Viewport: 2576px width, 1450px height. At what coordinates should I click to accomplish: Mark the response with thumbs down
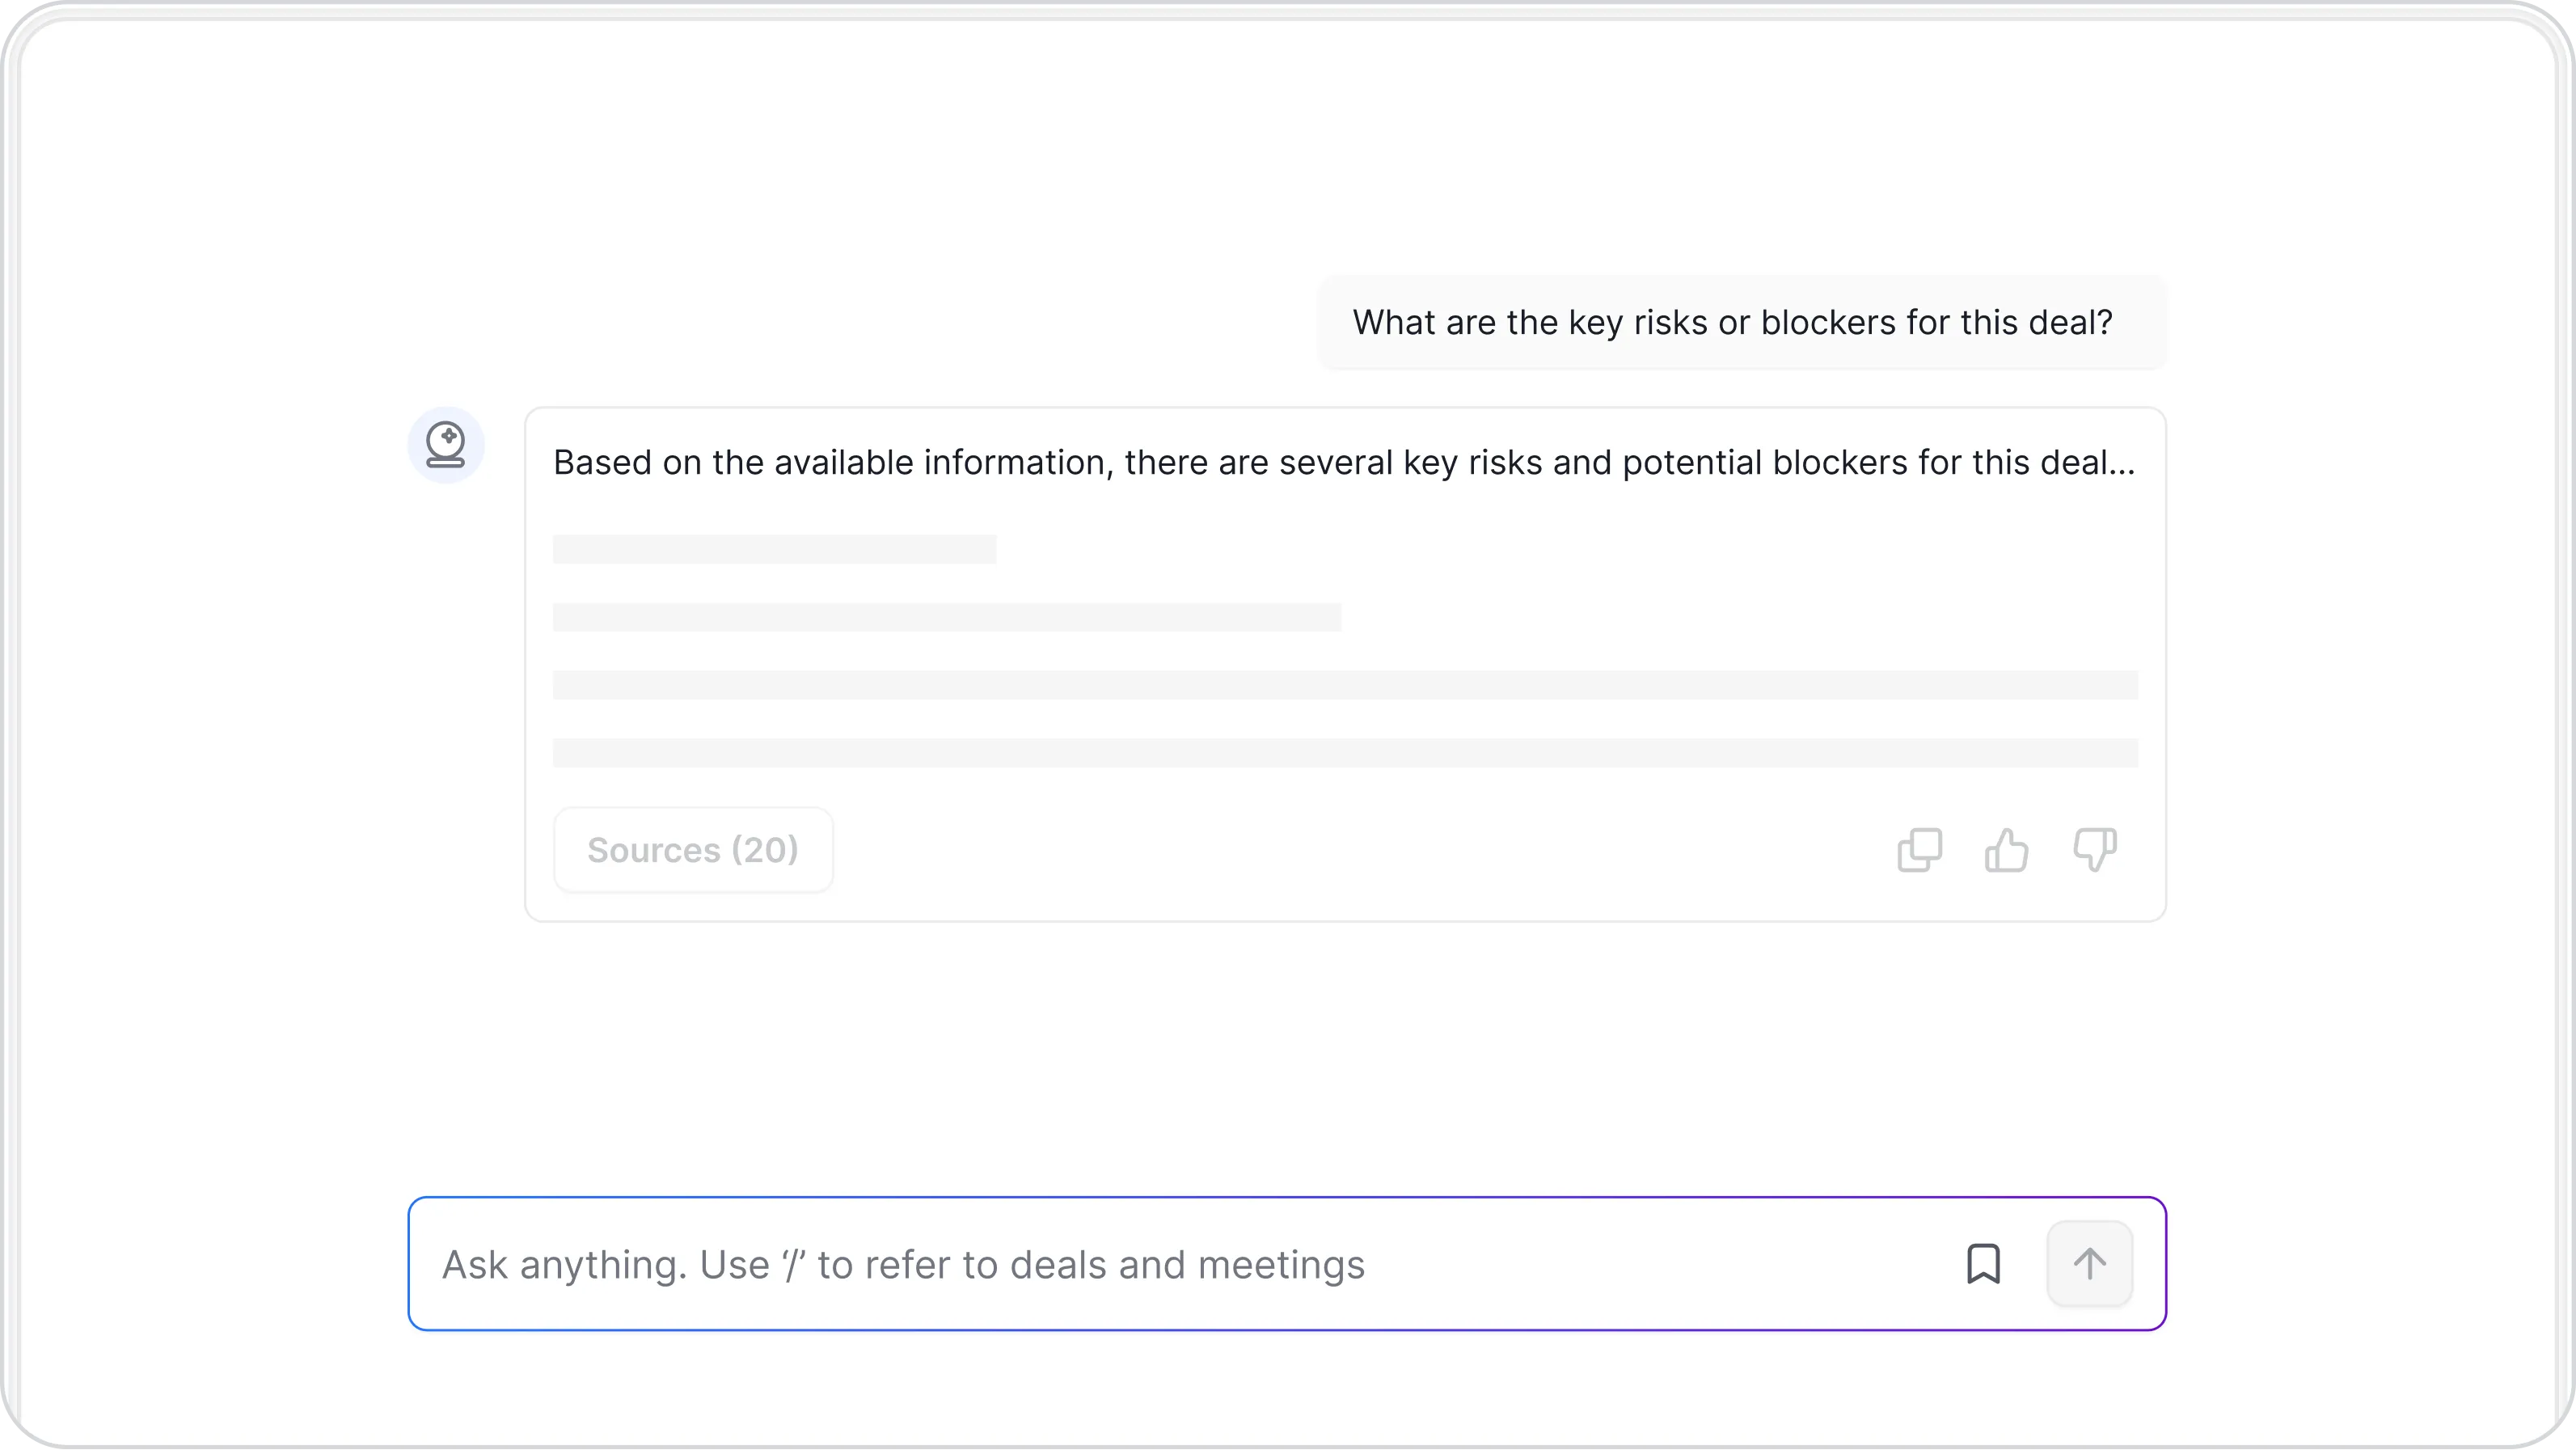(x=2094, y=850)
